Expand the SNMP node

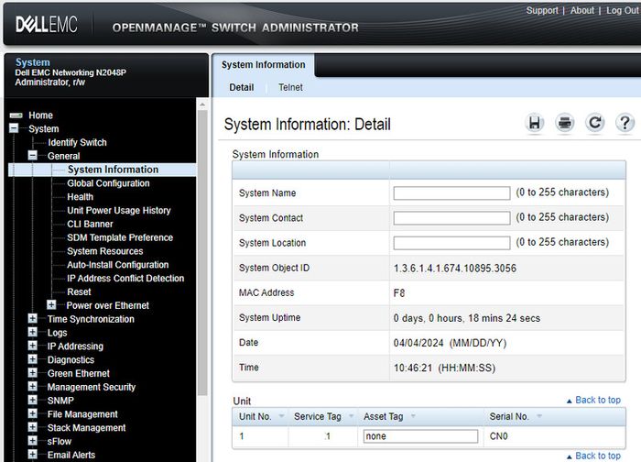(32, 400)
